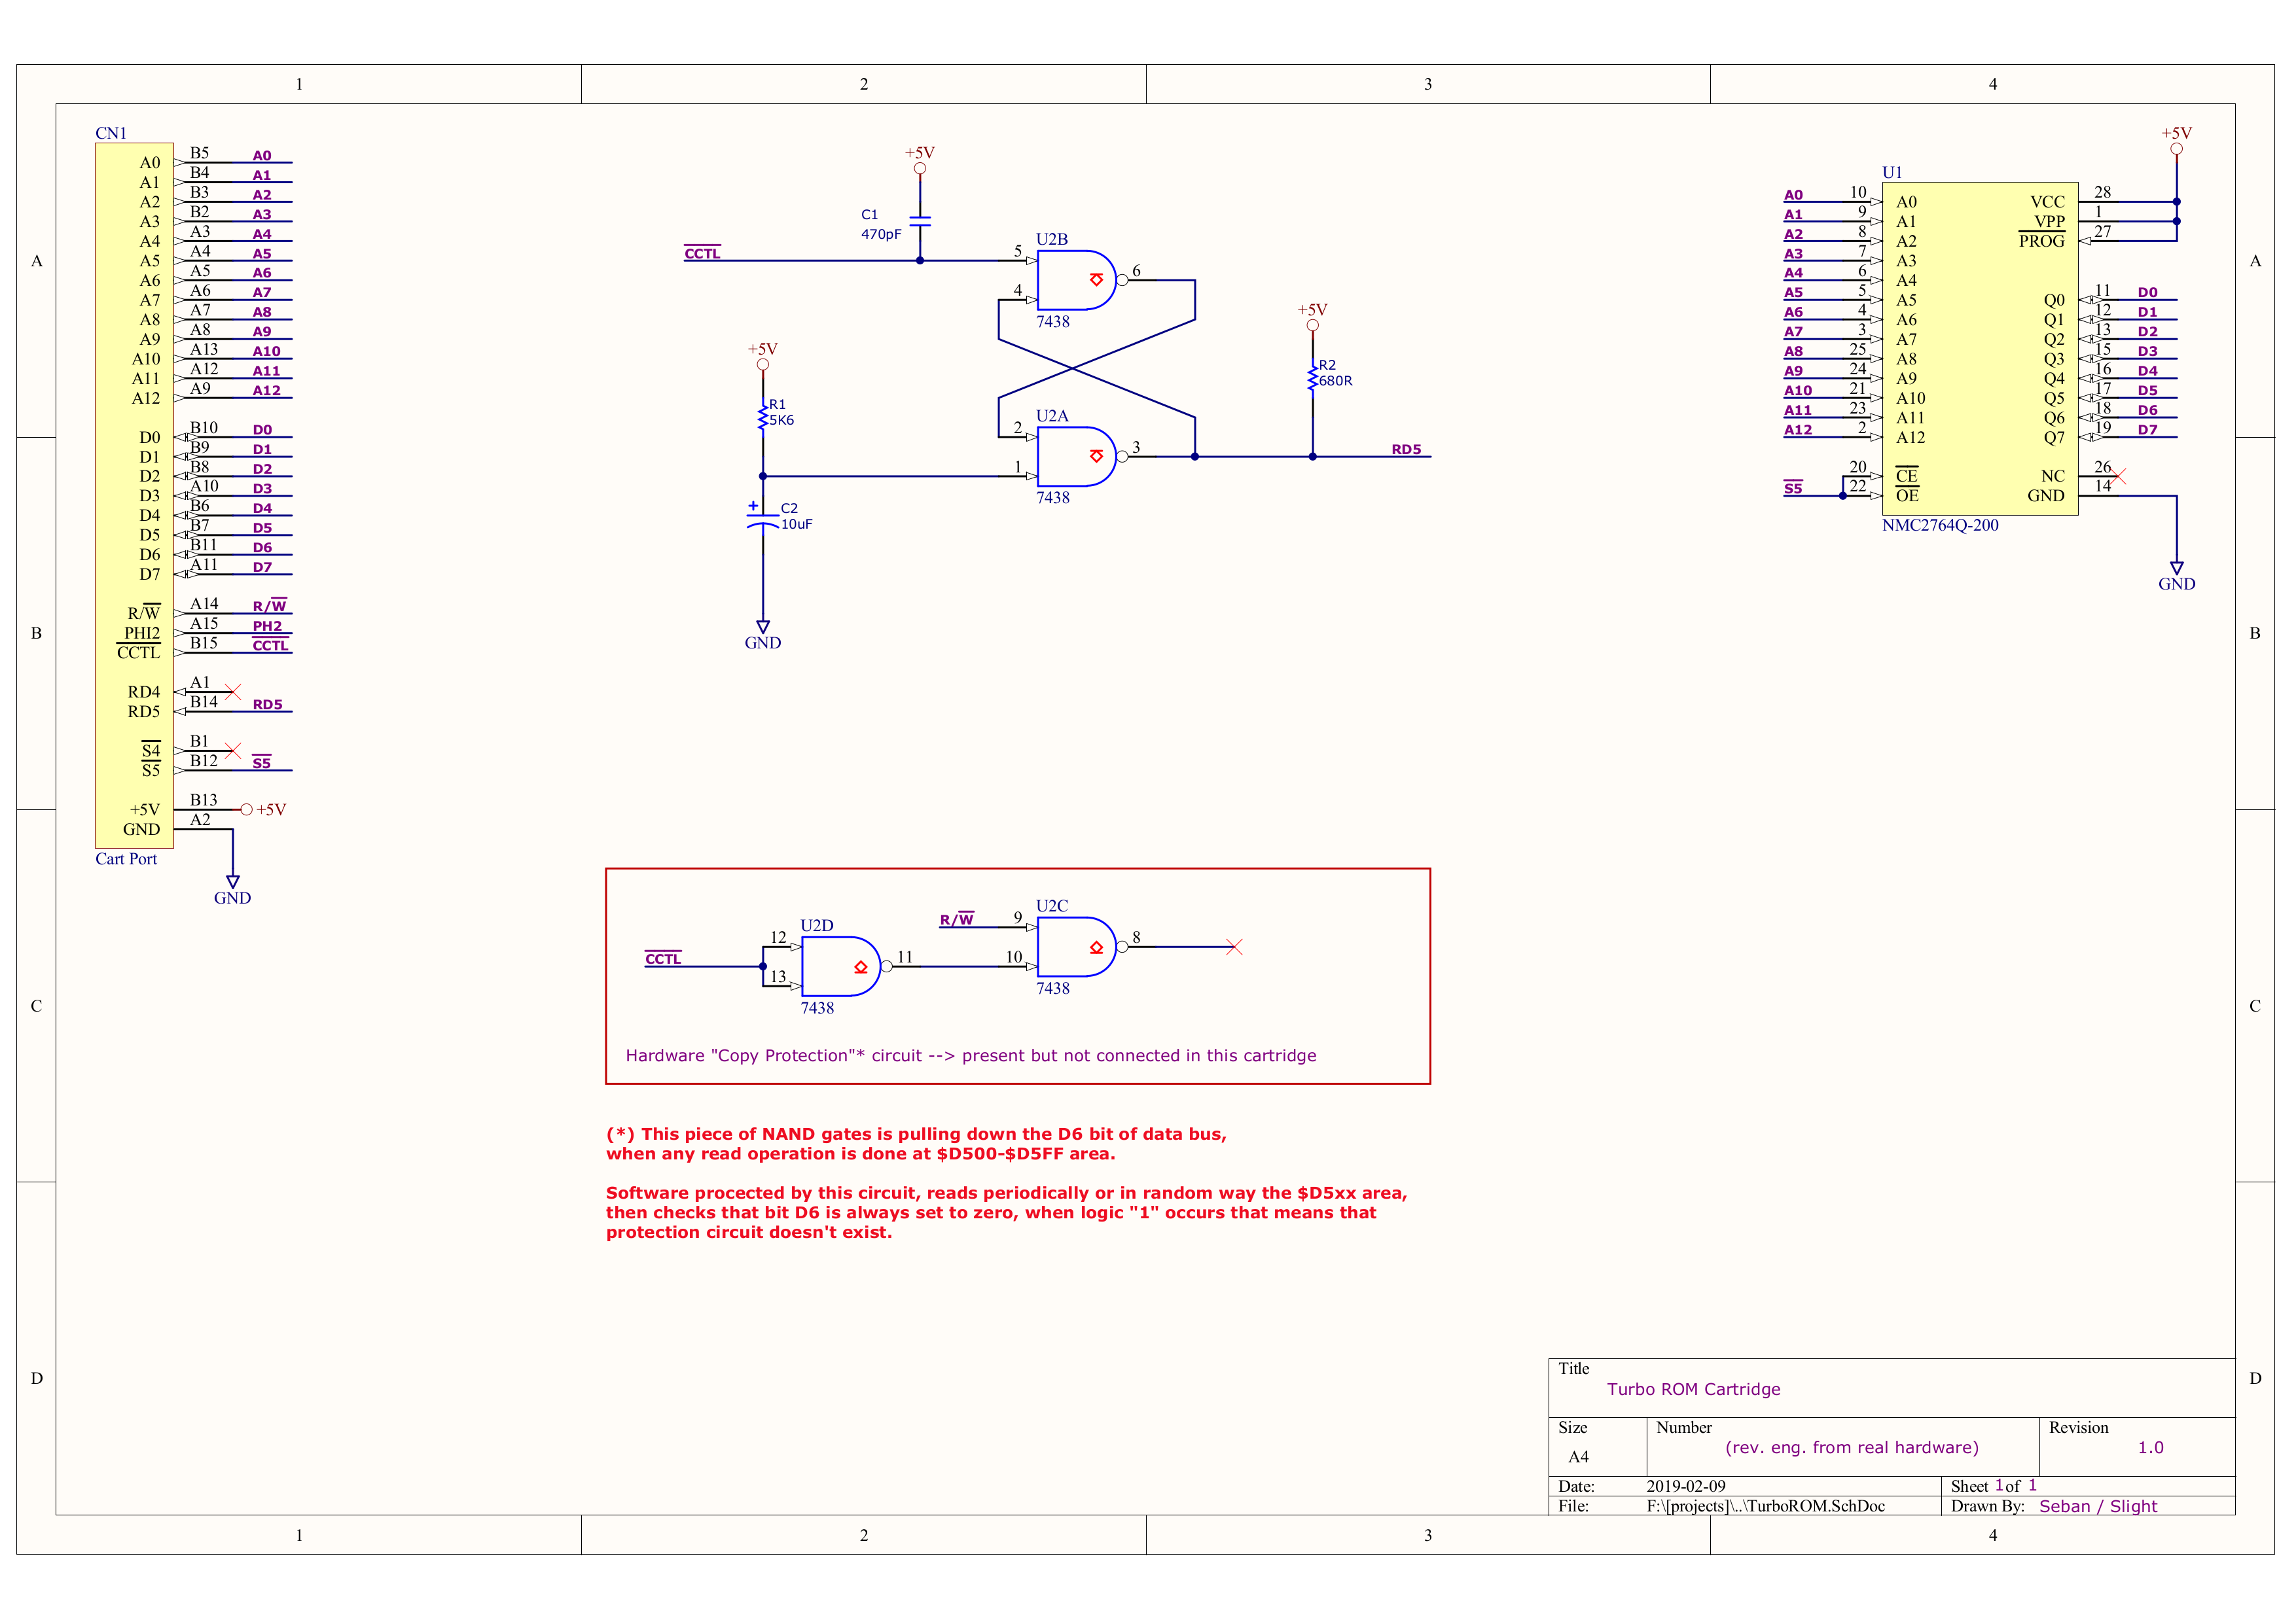Select the U2A NAND gate symbol
Viewport: 2296px width, 1622px height.
click(x=1076, y=457)
